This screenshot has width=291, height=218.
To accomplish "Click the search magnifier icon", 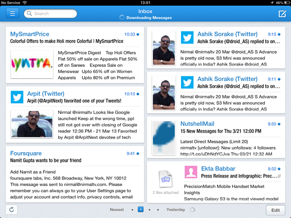I will [29, 14].
